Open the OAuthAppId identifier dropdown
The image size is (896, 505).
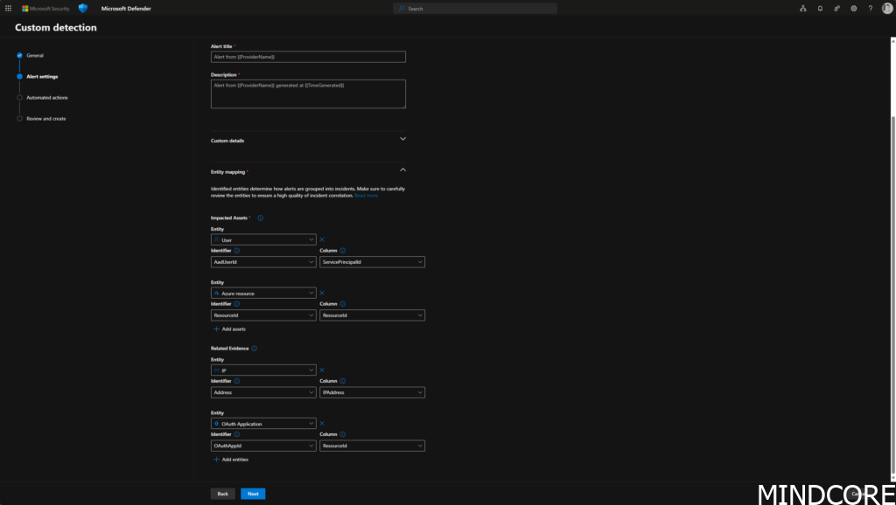pos(263,446)
